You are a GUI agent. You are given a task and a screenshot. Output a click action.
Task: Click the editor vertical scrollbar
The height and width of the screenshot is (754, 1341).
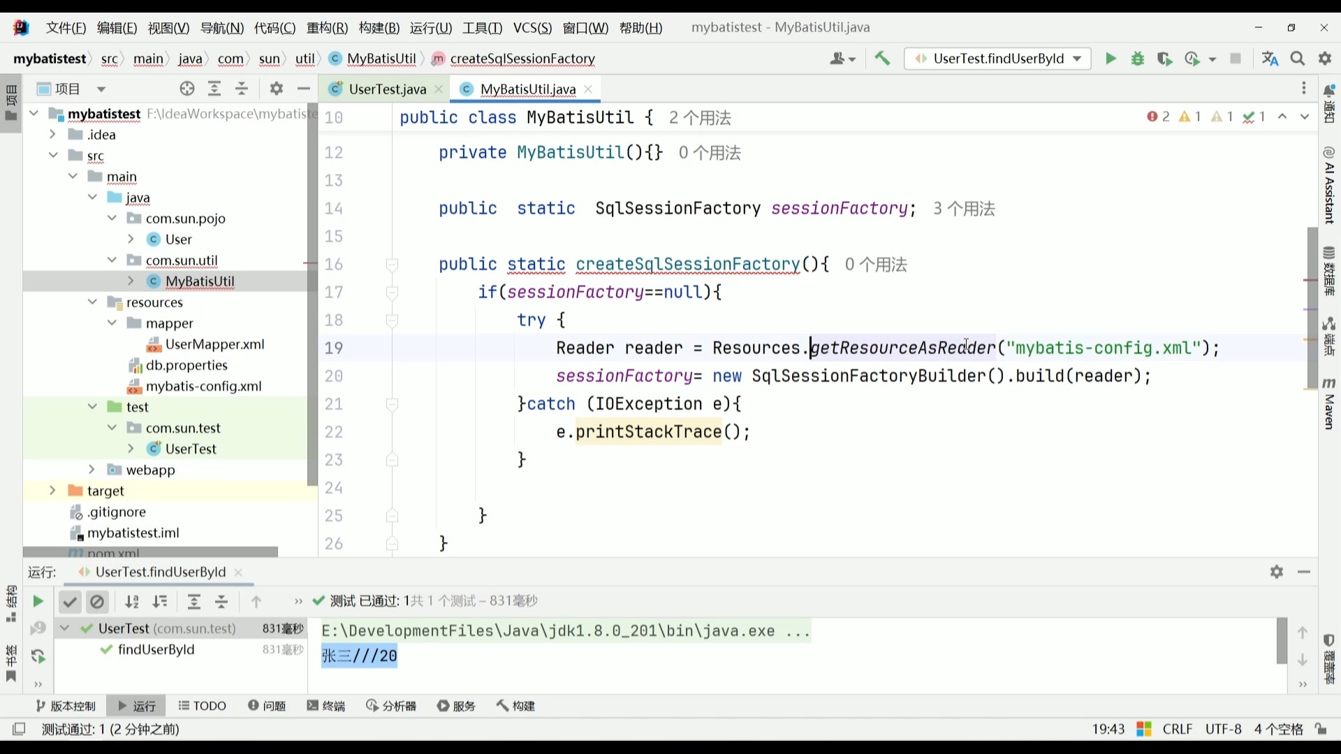(x=1312, y=307)
